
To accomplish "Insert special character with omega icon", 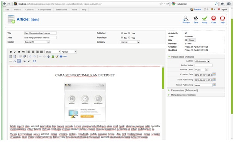I will pos(34,61).
